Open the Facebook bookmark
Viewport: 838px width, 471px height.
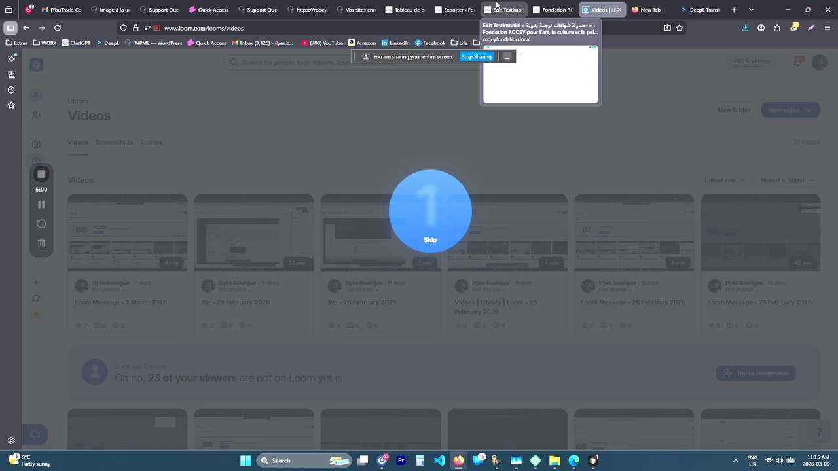[430, 43]
